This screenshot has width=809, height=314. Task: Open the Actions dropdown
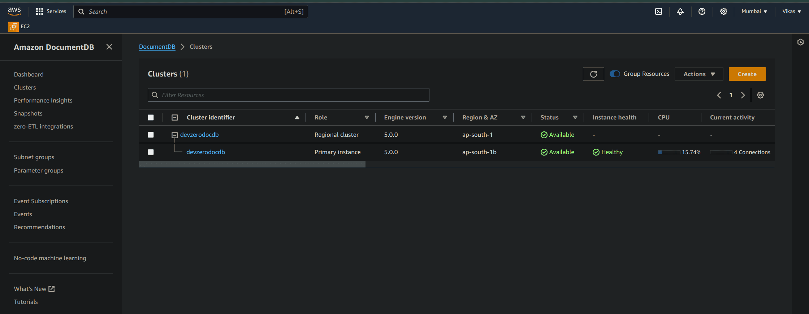click(x=699, y=74)
